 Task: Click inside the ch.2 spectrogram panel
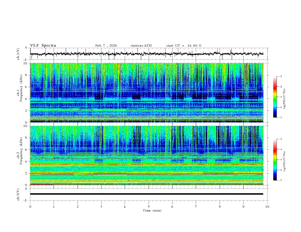click(147, 155)
